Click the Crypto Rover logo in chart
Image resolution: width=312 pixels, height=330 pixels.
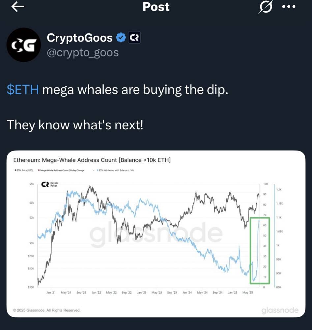point(50,184)
